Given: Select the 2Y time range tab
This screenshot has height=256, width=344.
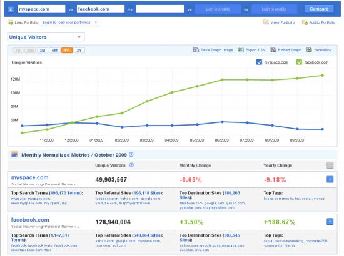Looking at the screenshot, I should point(79,51).
